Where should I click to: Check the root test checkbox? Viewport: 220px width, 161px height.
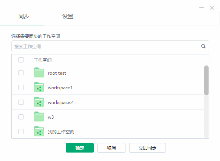point(21,73)
